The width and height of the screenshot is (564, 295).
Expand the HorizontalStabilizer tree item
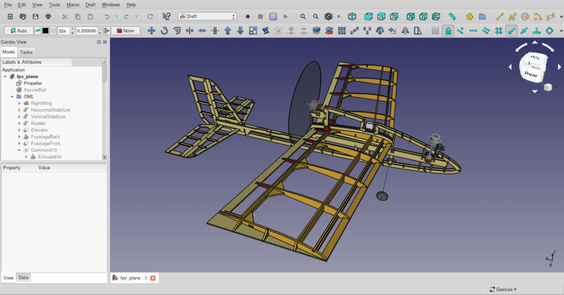click(19, 110)
